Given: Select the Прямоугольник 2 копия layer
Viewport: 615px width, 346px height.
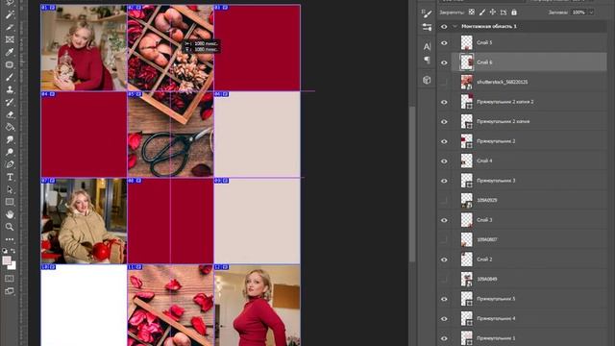Looking at the screenshot, I should point(529,122).
